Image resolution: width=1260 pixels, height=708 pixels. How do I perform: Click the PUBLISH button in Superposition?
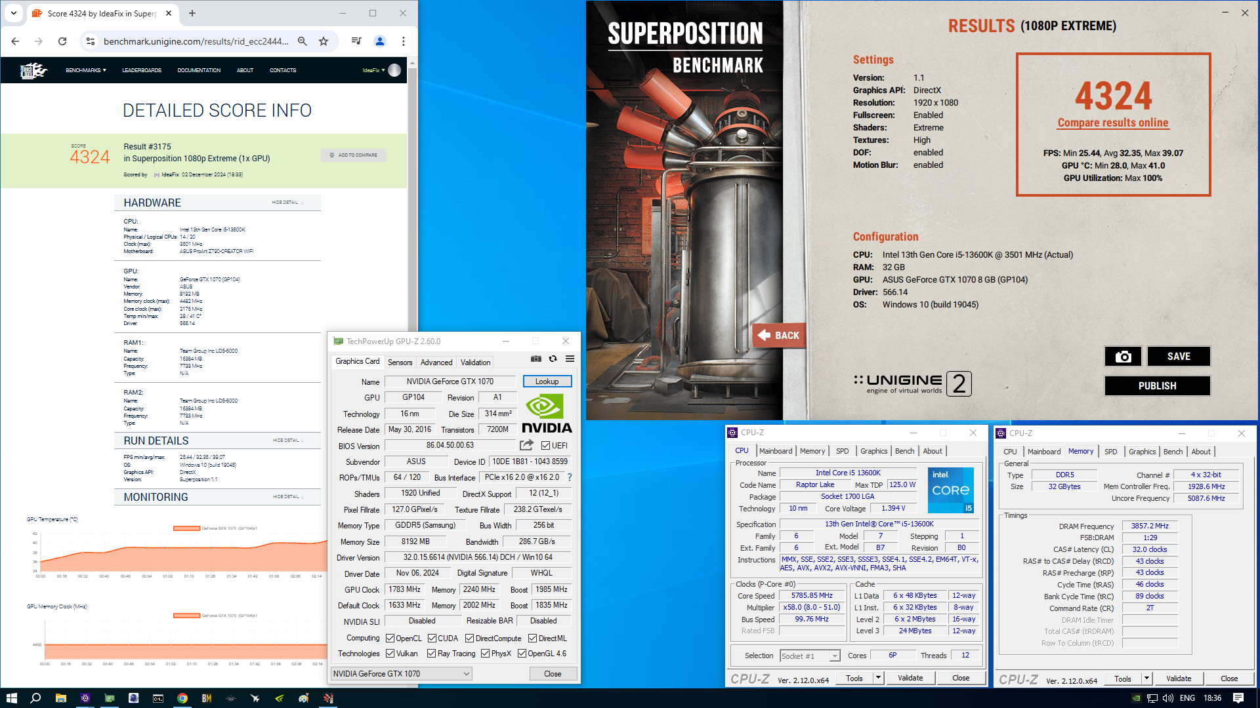(1157, 386)
